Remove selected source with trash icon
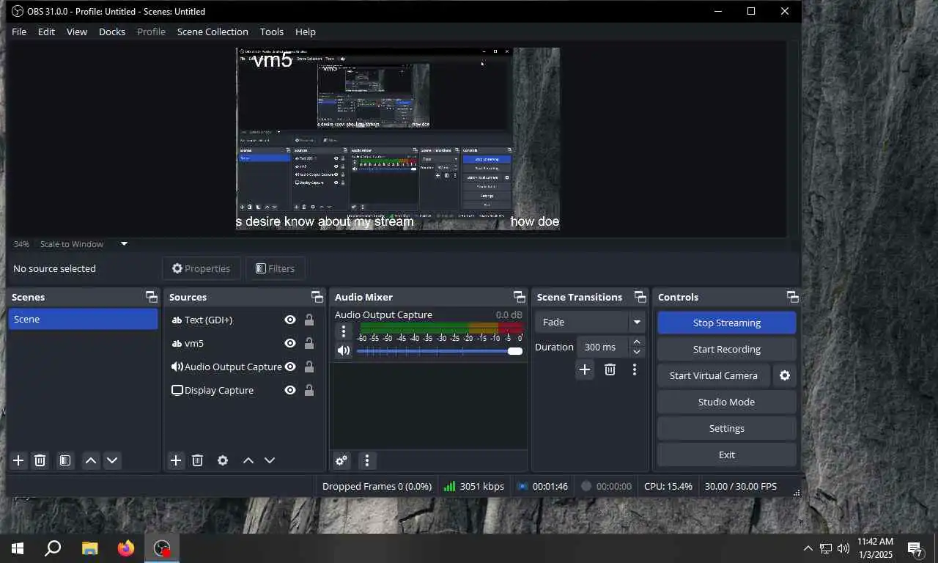938x563 pixels. click(x=197, y=460)
